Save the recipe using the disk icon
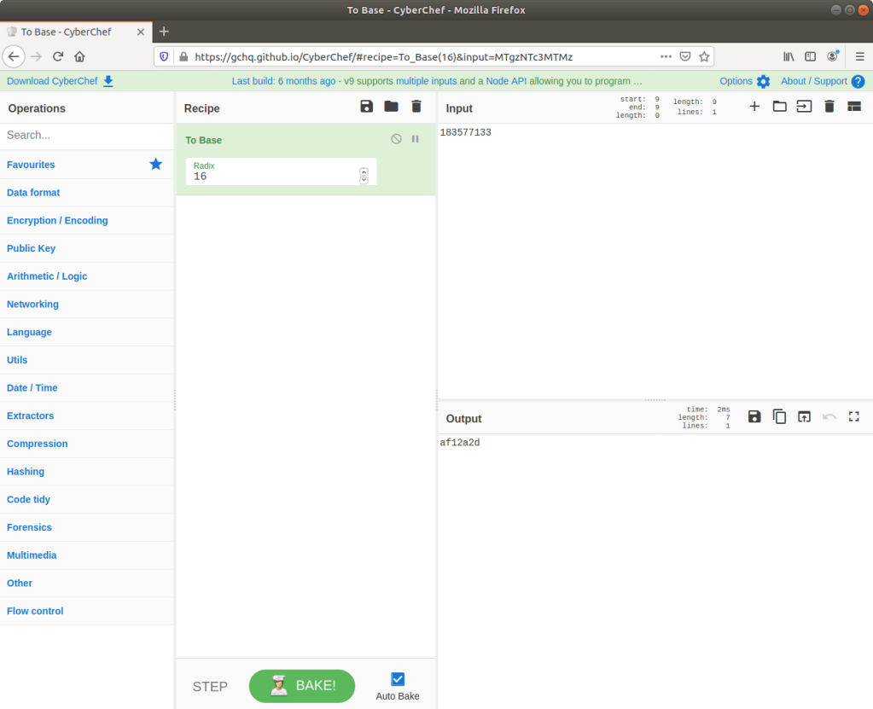 pos(366,107)
